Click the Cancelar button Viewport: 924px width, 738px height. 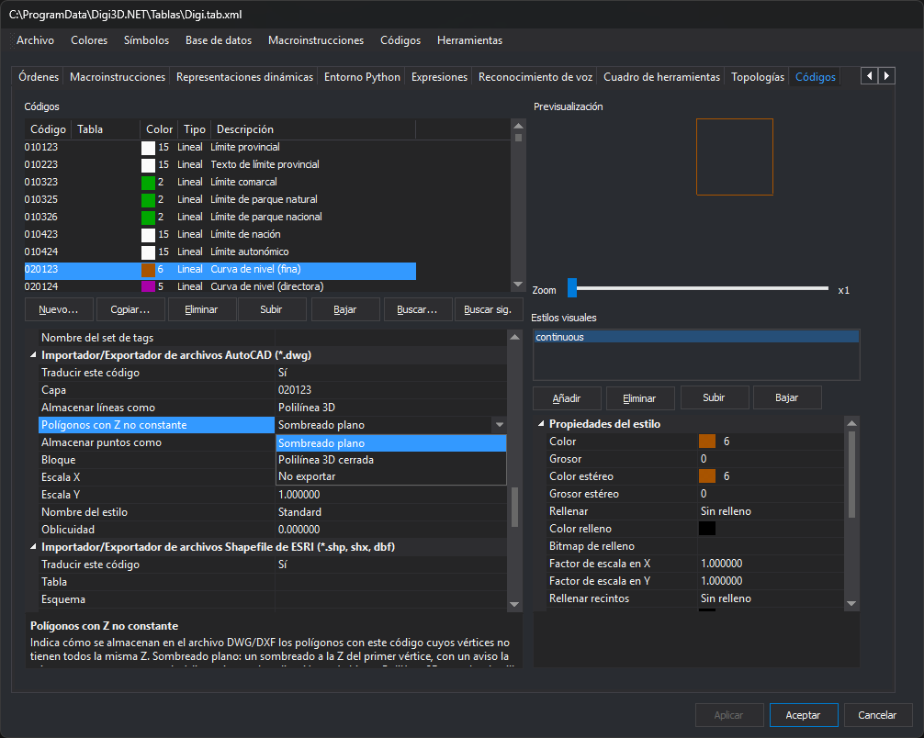point(877,715)
